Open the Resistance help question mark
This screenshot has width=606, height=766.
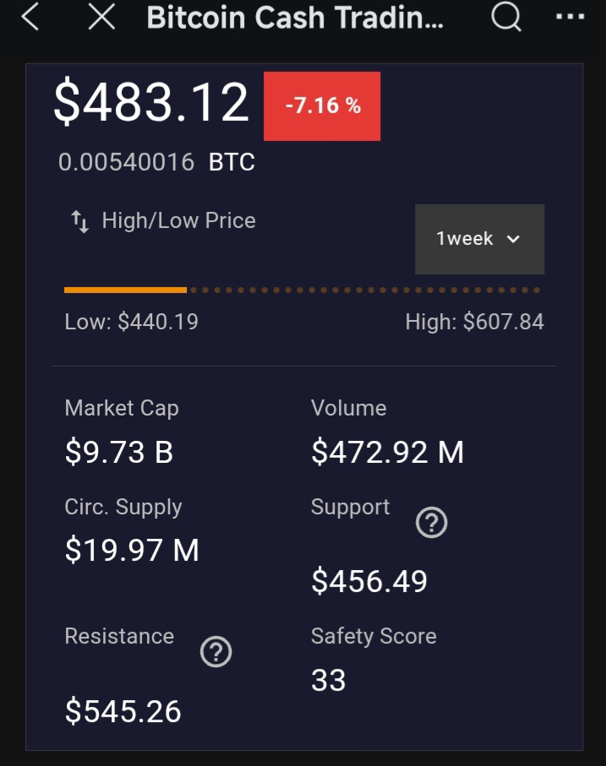click(x=216, y=652)
